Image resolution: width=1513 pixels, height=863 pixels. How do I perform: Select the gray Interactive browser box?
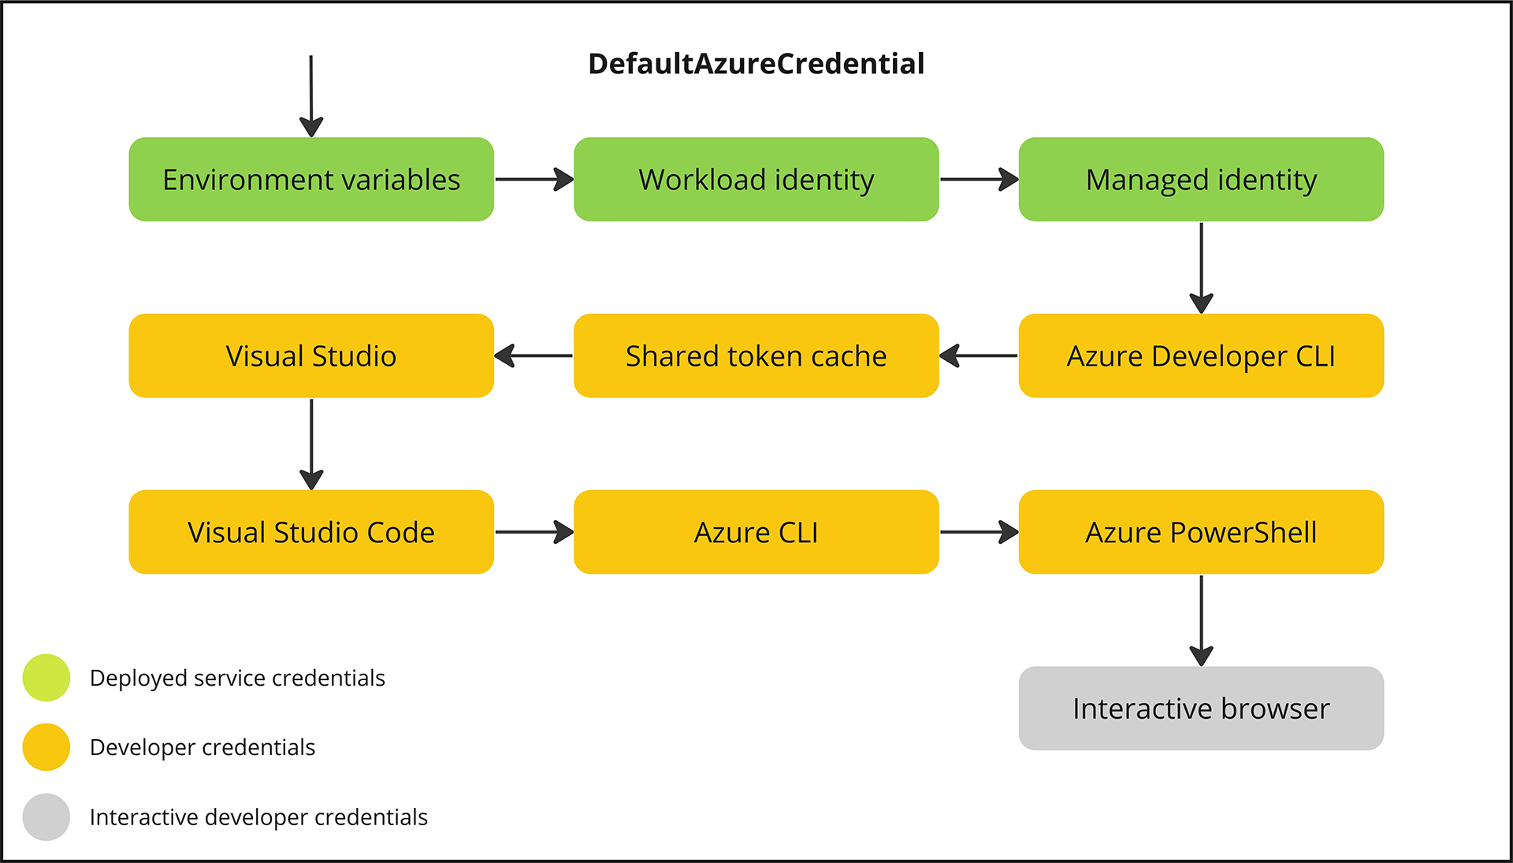click(1201, 709)
